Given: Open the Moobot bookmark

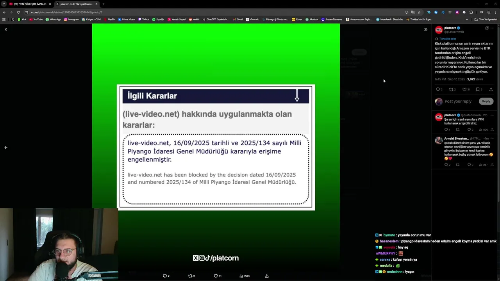Looking at the screenshot, I should [x=312, y=19].
